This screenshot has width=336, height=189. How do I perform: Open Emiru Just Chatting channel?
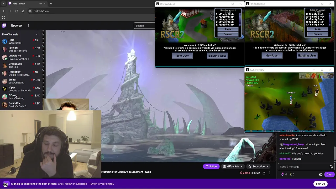[x=21, y=81]
